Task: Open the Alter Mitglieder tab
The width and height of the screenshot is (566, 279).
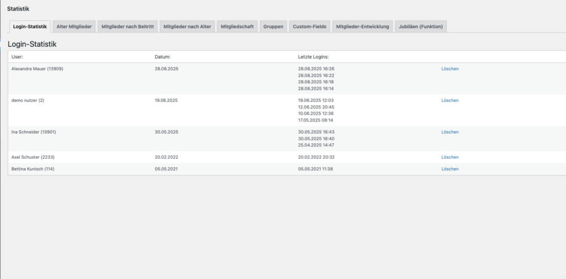Action: 74,26
